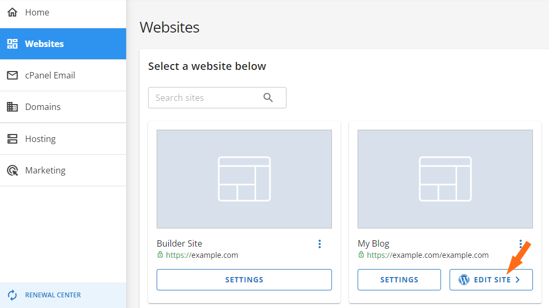Click the https://example.com link under Builder Site
This screenshot has height=308, width=549.
tap(202, 255)
